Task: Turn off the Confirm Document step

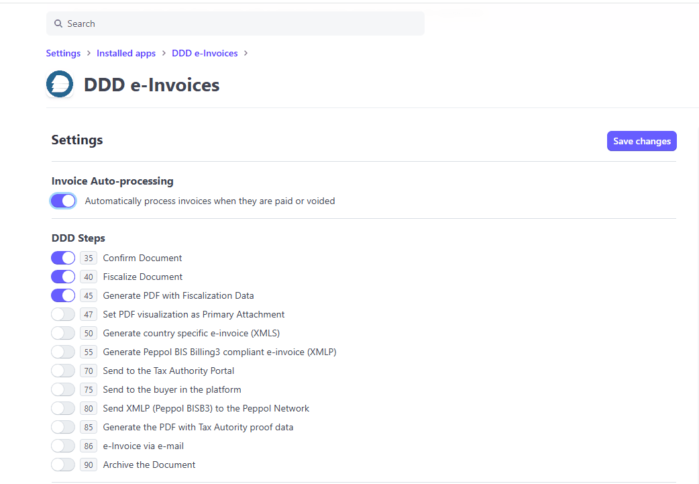Action: pos(63,258)
